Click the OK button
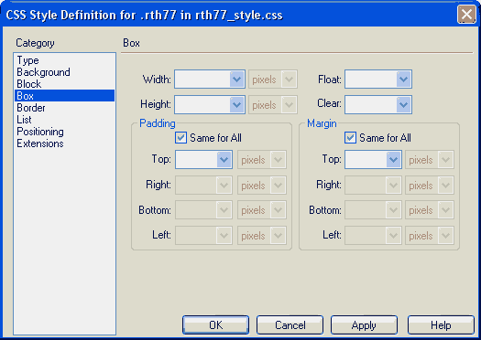 coord(215,325)
